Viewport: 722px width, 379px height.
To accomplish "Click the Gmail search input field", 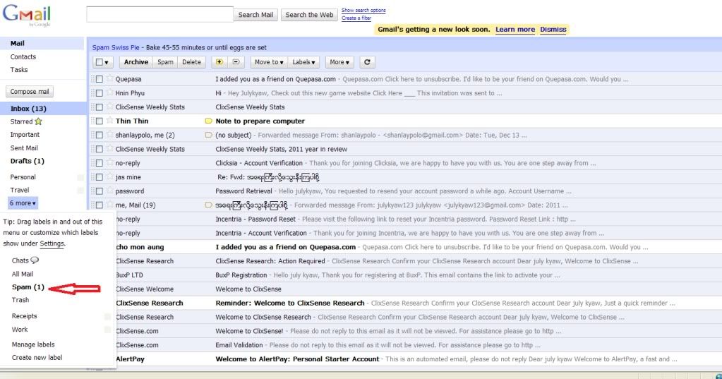I will click(160, 15).
